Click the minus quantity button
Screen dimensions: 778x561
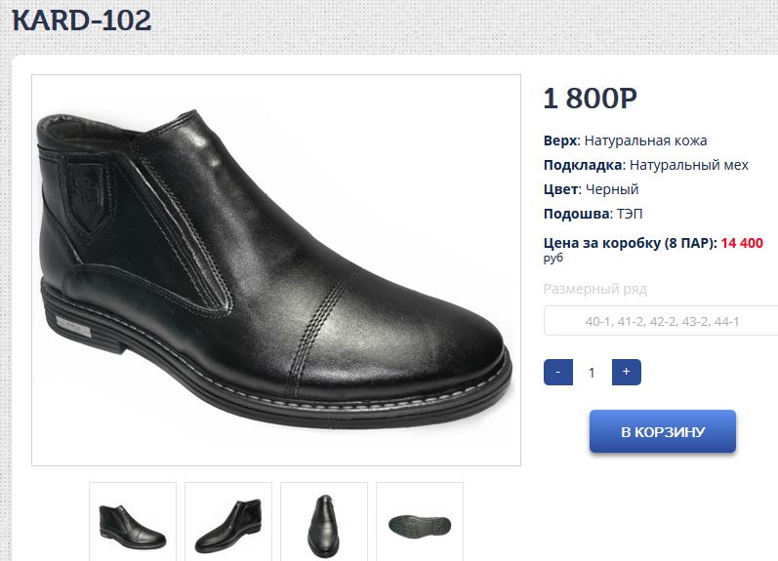point(557,372)
